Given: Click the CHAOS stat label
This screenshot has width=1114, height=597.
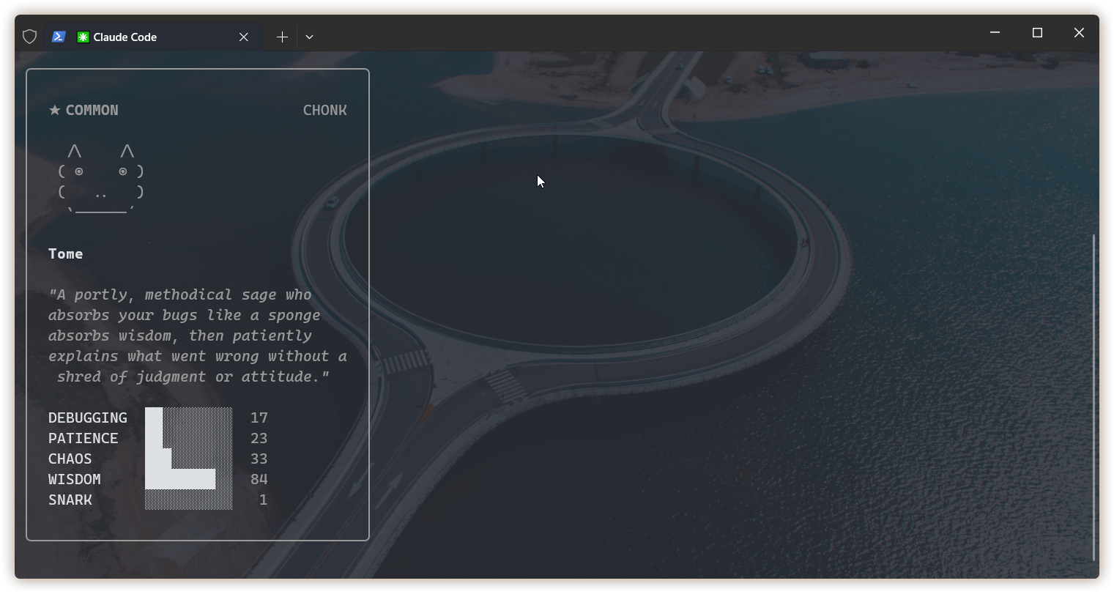Looking at the screenshot, I should click(70, 459).
